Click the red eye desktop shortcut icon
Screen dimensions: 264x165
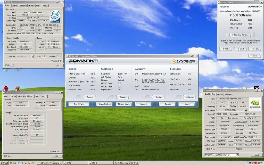(x=6, y=89)
